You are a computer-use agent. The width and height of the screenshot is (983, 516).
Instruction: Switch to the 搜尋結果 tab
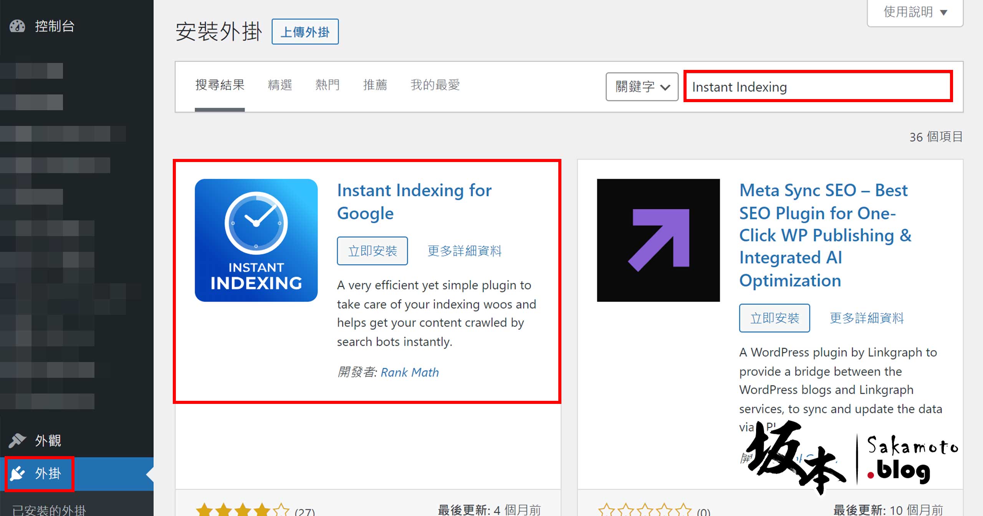[220, 85]
